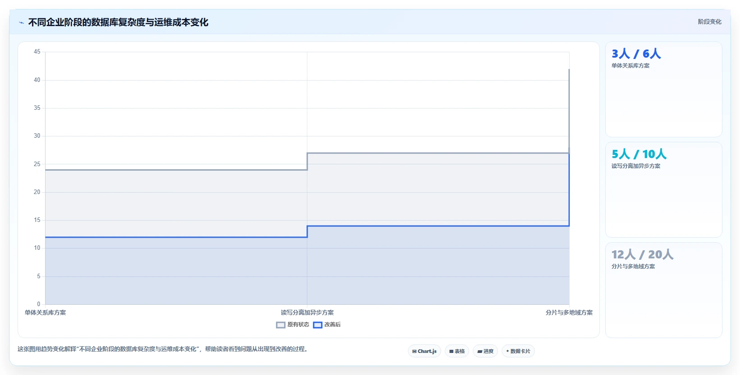Image resolution: width=740 pixels, height=375 pixels.
Task: Click the chart description sentence below the chart
Action: (164, 349)
